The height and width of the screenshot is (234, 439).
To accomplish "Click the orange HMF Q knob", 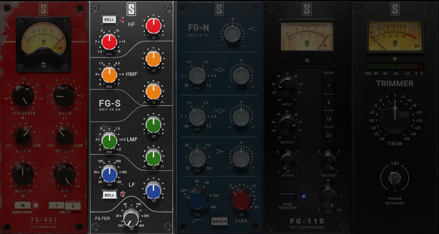I will click(x=153, y=92).
